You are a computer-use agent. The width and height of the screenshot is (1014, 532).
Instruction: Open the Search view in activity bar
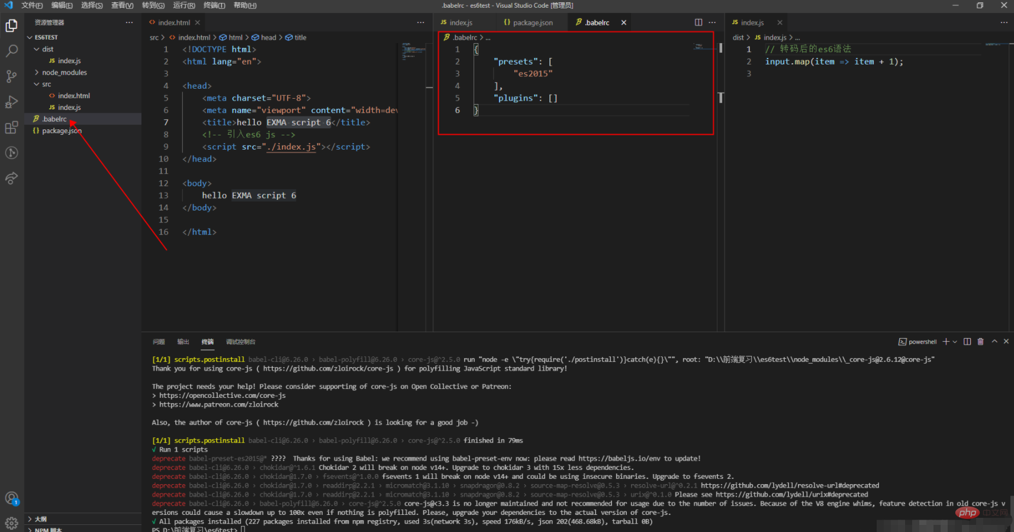tap(11, 51)
